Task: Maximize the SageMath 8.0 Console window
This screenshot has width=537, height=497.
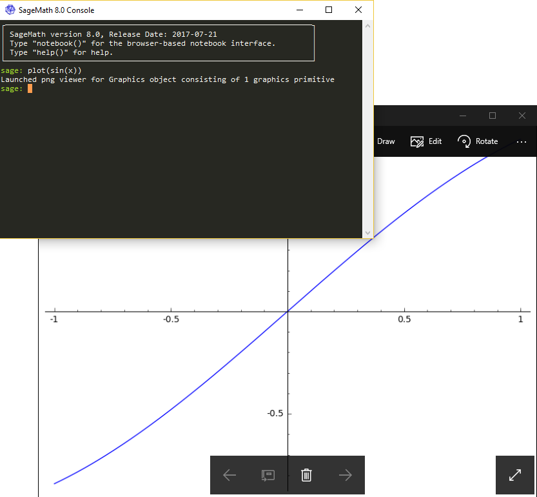Action: coord(329,10)
